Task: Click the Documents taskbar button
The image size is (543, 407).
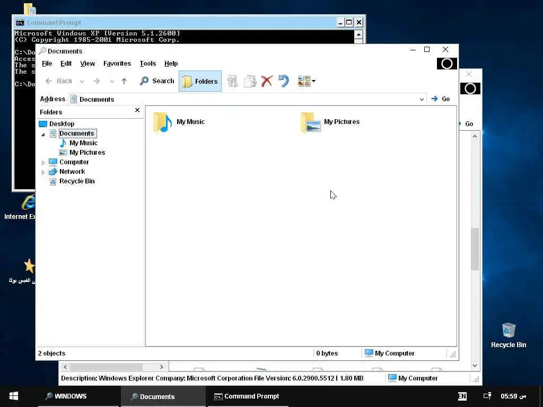Action: [x=163, y=396]
